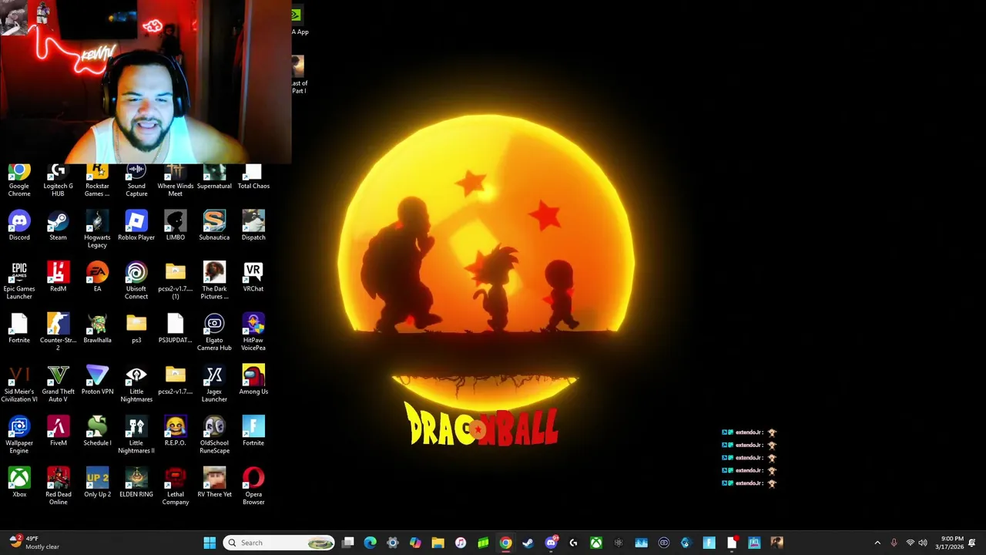The width and height of the screenshot is (986, 555).
Task: Select the Sound Capture desktop icon
Action: click(136, 180)
